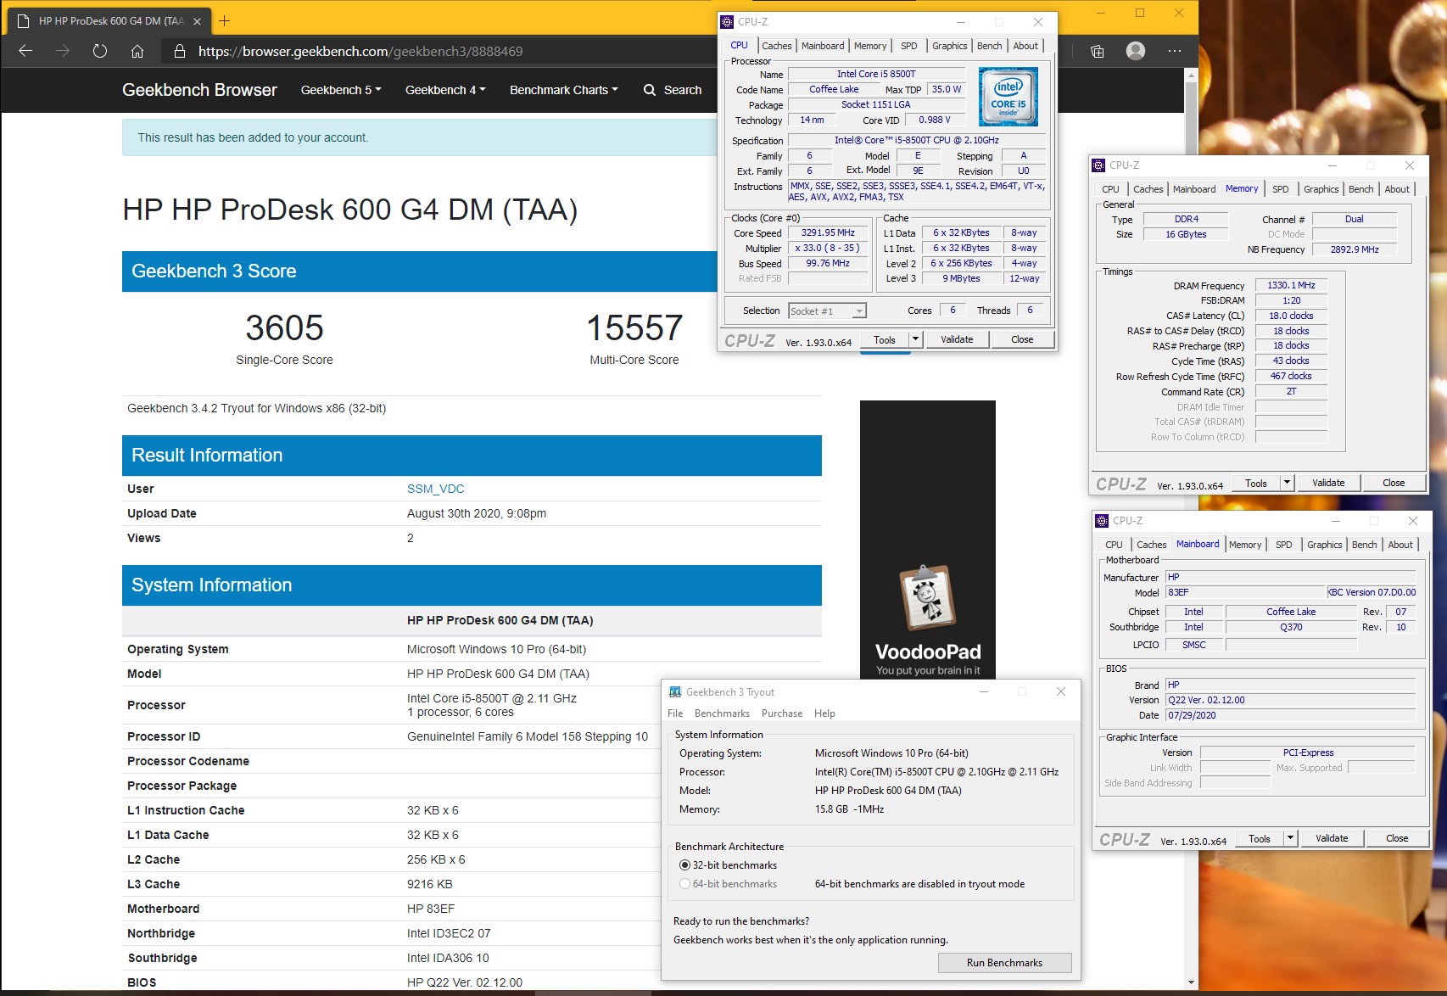This screenshot has height=996, width=1447.
Task: Open Memory tab in CPU-Z CPU window
Action: coord(870,46)
